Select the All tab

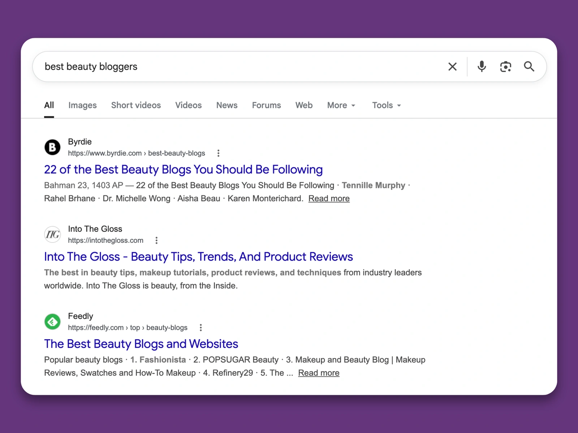(49, 105)
